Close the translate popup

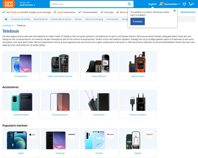pos(175,11)
